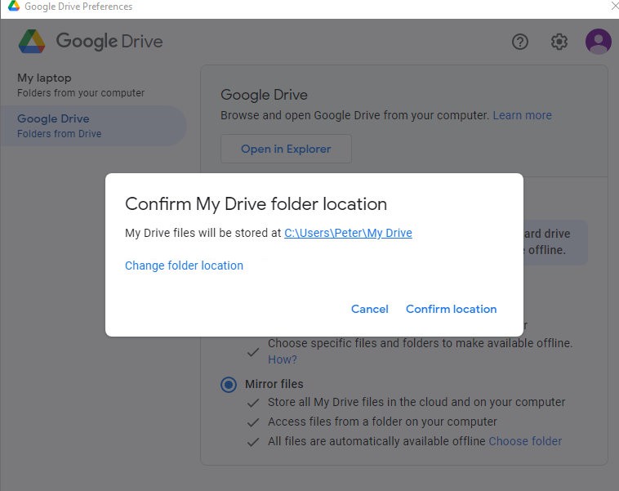Click the Drive icon in title bar
The width and height of the screenshot is (619, 491).
click(x=13, y=7)
